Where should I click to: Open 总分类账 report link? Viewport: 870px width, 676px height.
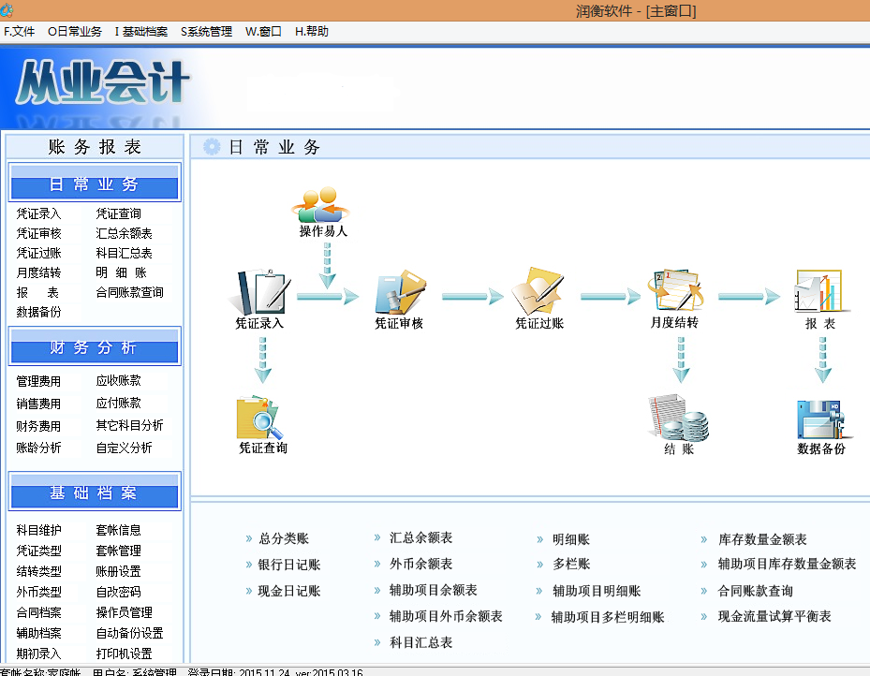click(284, 538)
